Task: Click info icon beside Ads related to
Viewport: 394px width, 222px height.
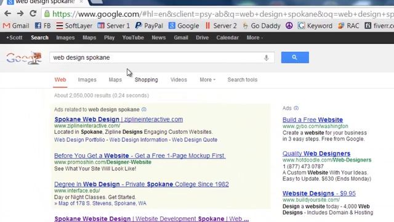Action: (144, 110)
